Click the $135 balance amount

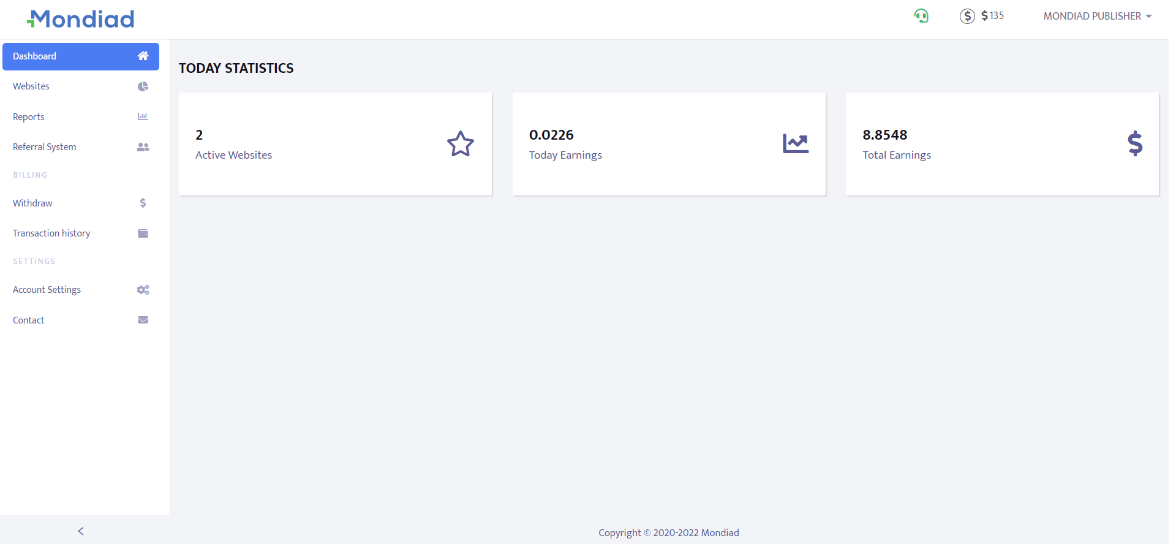click(x=993, y=16)
